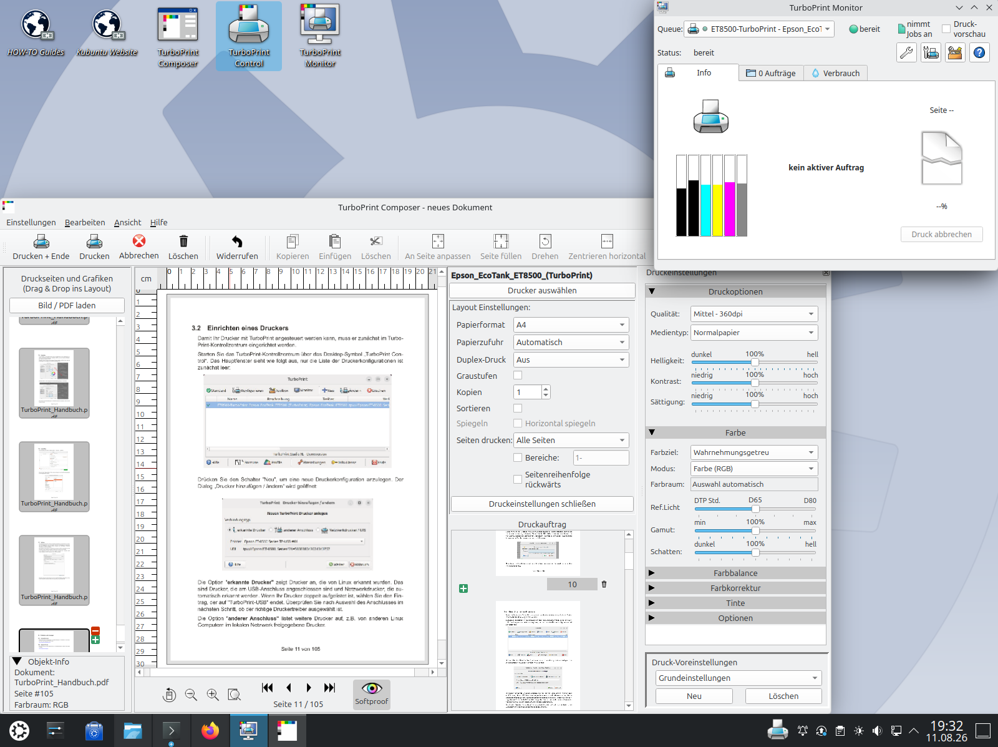Expand the Farbbalance section
The image size is (998, 747).
(735, 573)
